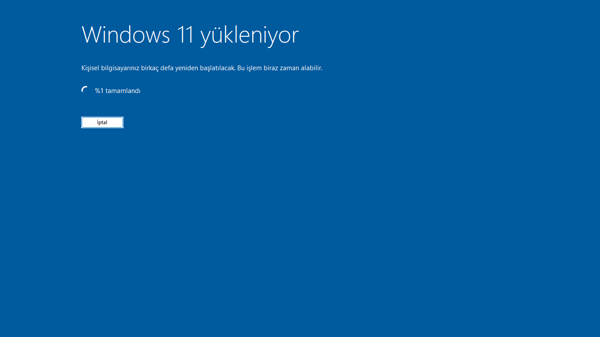This screenshot has width=600, height=337.
Task: Cancel the installation with the İptal button
Action: coord(102,122)
